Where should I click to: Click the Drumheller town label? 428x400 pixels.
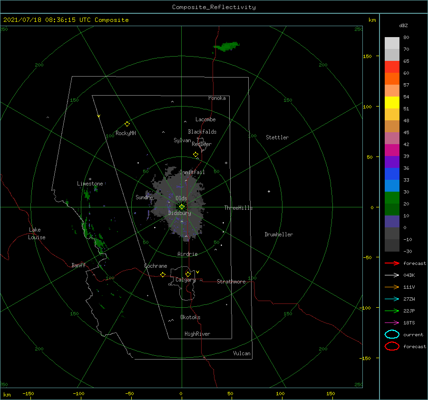[x=279, y=234]
